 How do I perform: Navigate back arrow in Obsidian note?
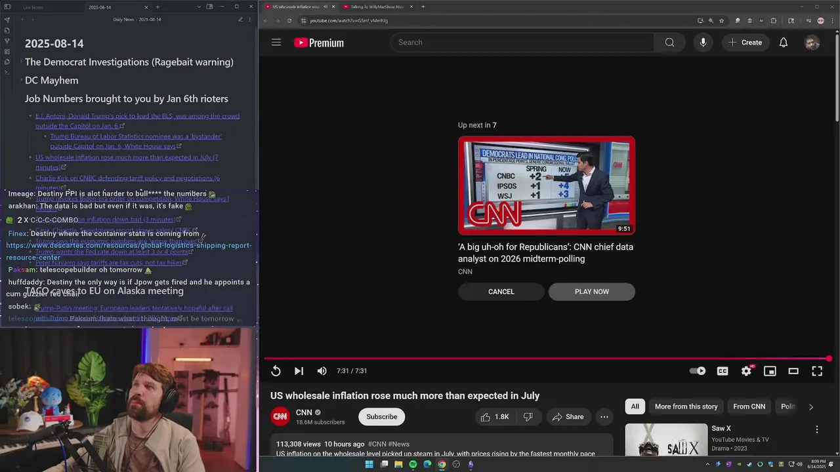click(x=22, y=20)
